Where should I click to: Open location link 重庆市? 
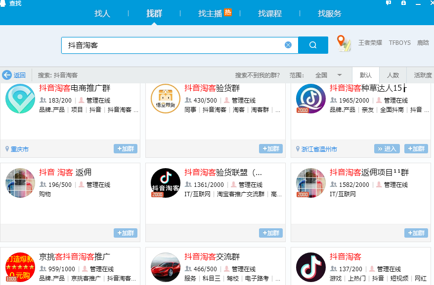tap(20, 149)
